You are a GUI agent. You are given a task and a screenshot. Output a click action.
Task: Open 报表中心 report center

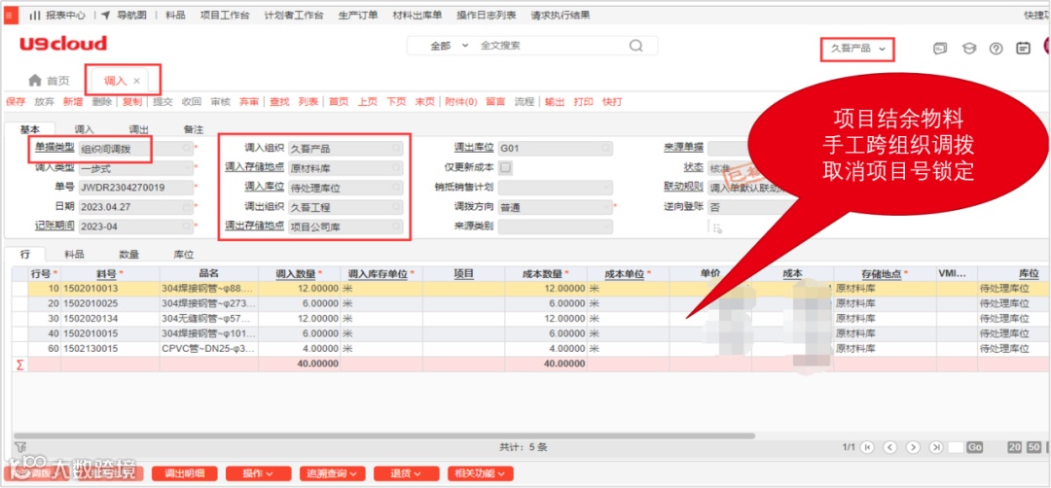tap(57, 15)
